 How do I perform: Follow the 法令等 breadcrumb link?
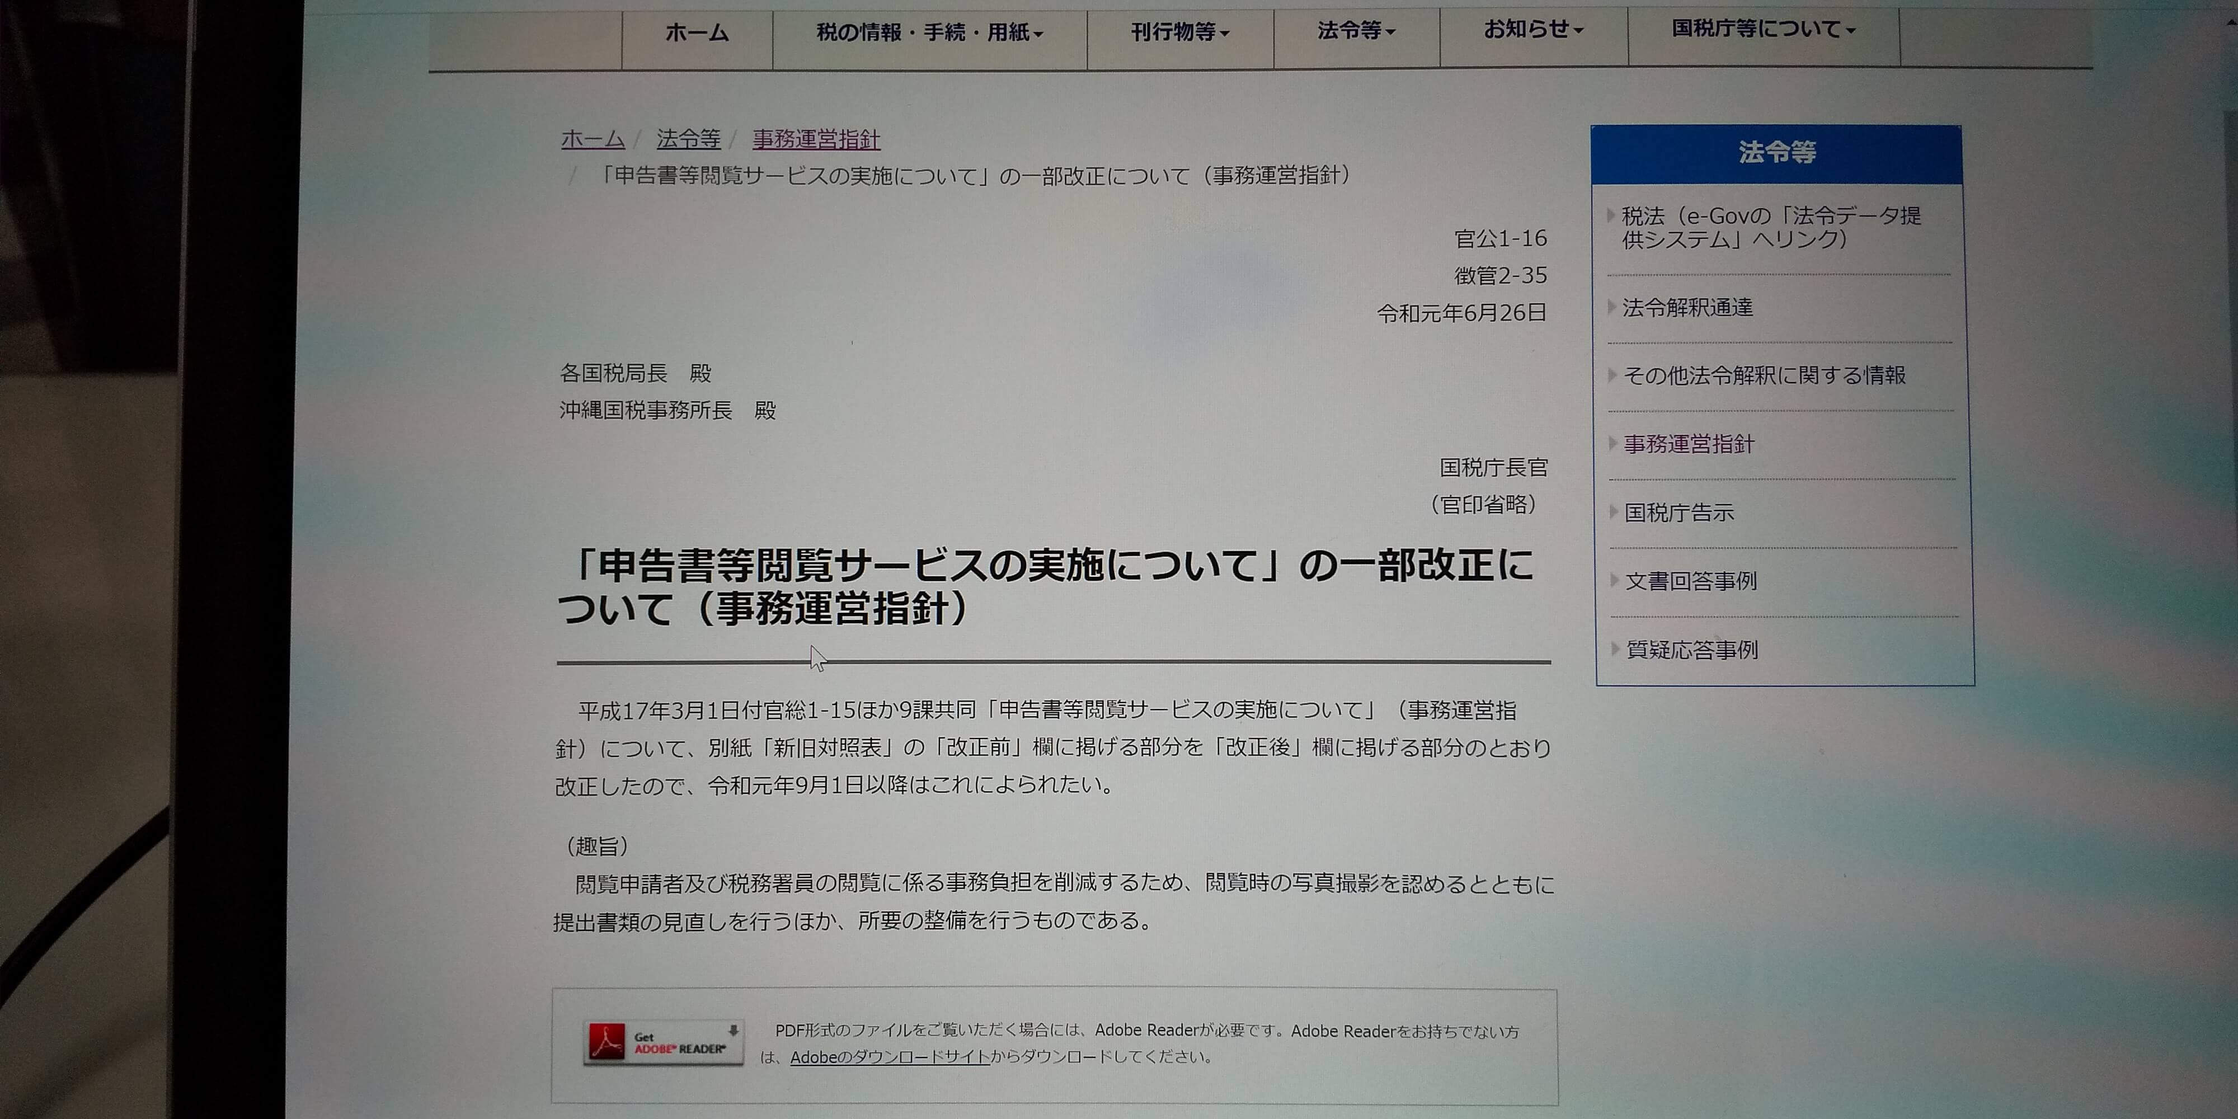click(688, 139)
